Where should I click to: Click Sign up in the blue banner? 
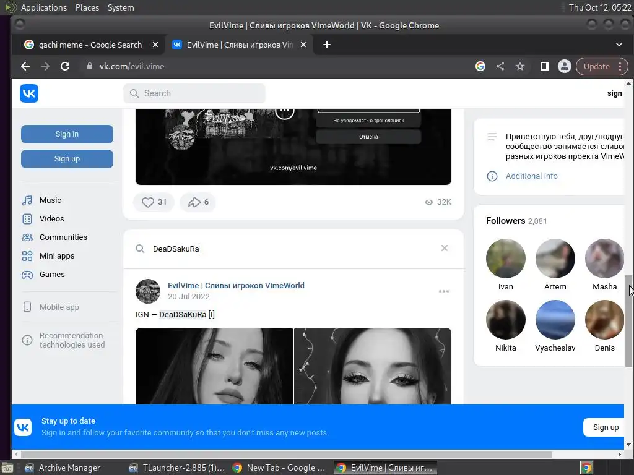tap(606, 427)
